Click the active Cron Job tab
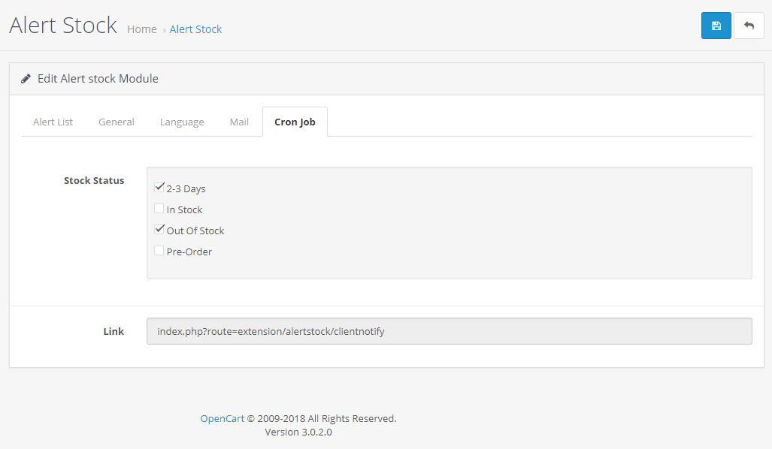The width and height of the screenshot is (772, 449). [x=295, y=122]
